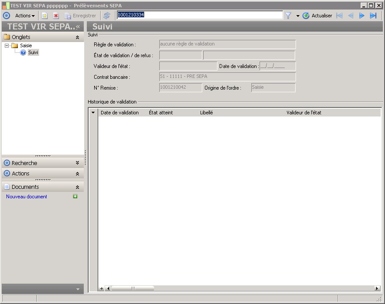Click the filter funnel icon

tap(288, 16)
